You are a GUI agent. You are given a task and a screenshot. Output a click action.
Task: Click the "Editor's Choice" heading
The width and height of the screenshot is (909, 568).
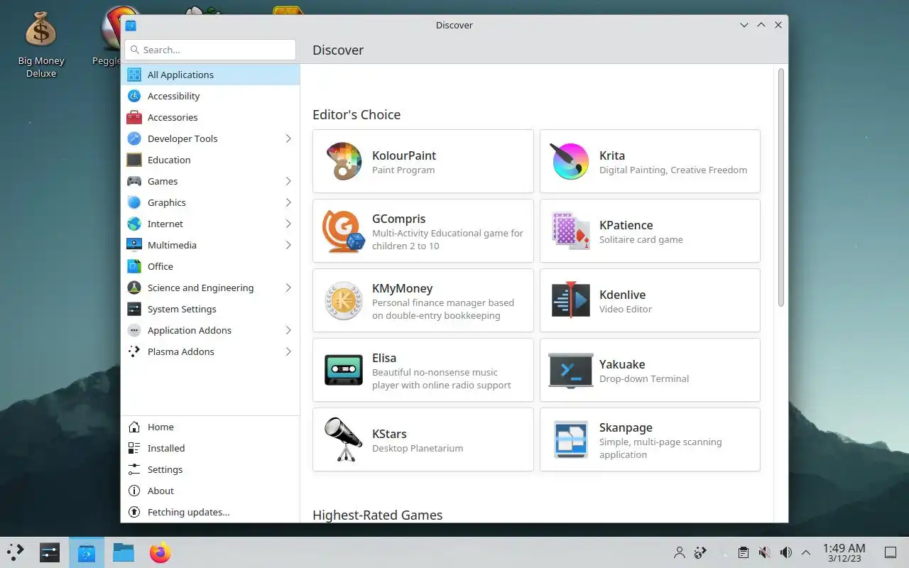click(x=356, y=114)
